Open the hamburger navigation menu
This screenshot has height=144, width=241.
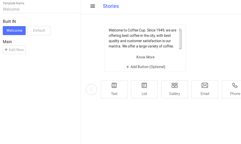tap(93, 6)
